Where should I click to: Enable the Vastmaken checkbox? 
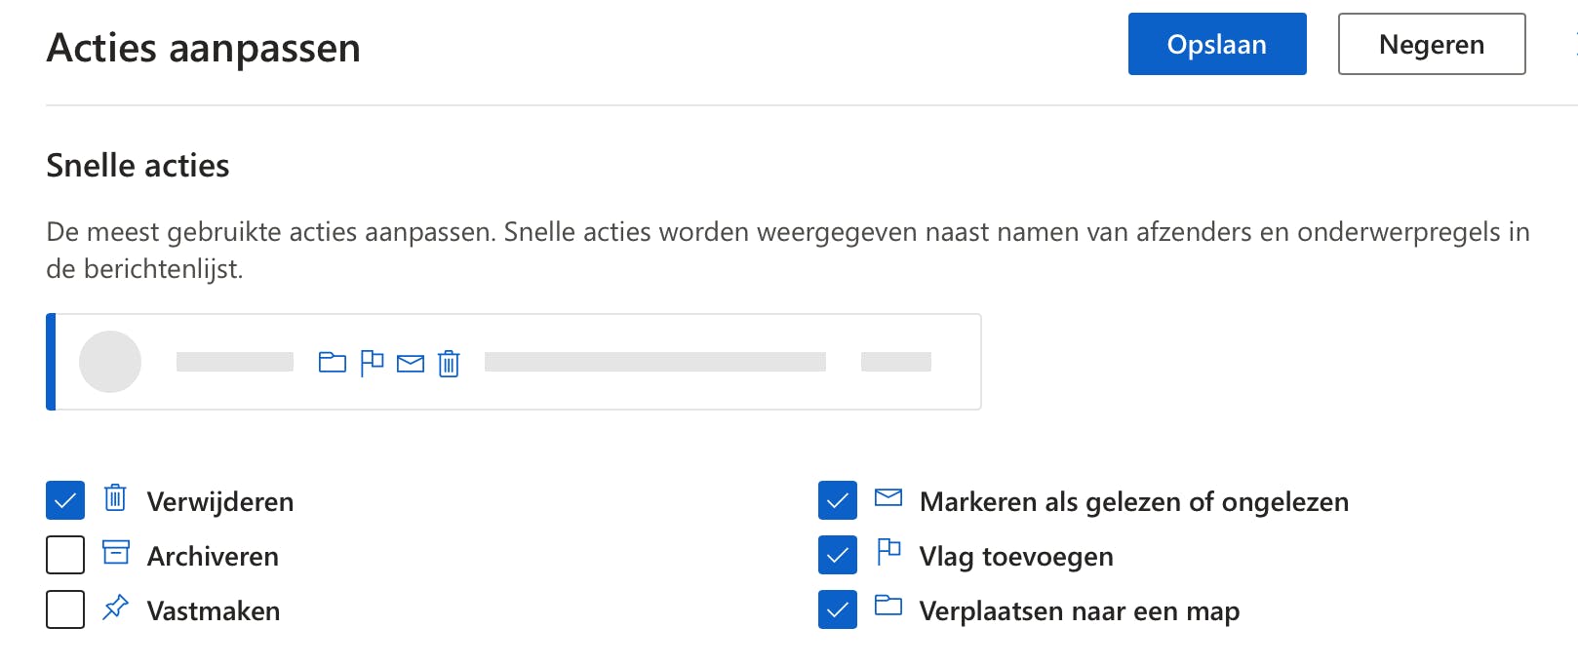64,609
